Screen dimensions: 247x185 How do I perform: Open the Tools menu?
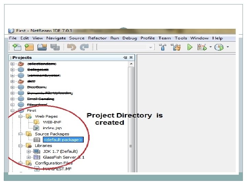(181, 38)
